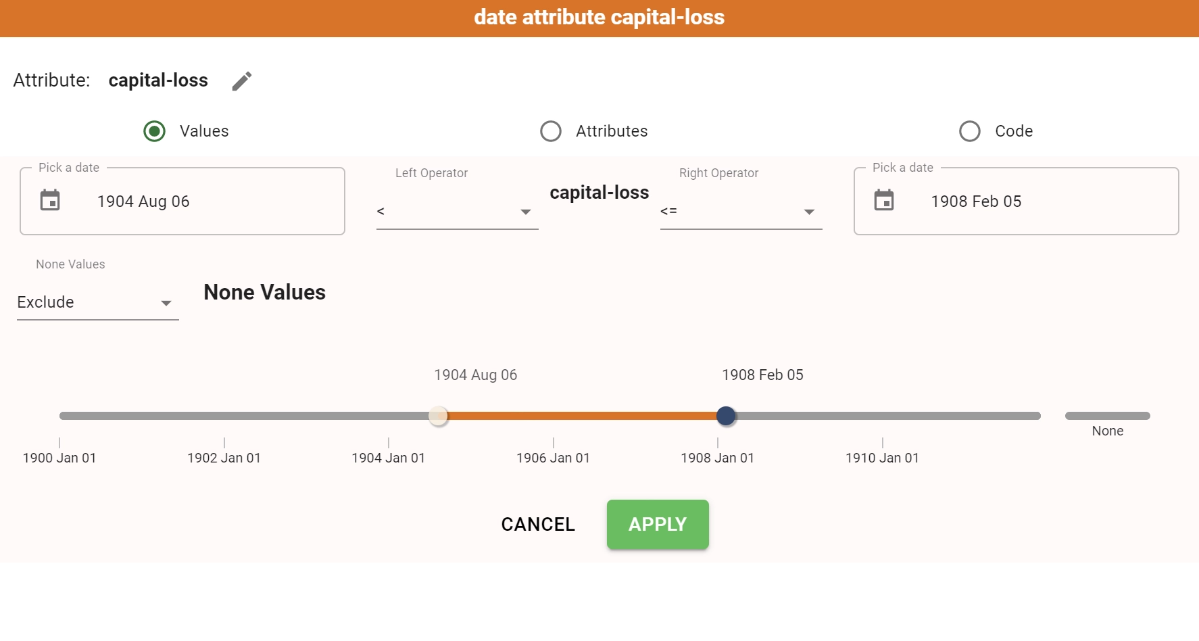This screenshot has height=641, width=1199.
Task: Open calendar icon for 1908 Feb 05
Action: click(x=884, y=201)
